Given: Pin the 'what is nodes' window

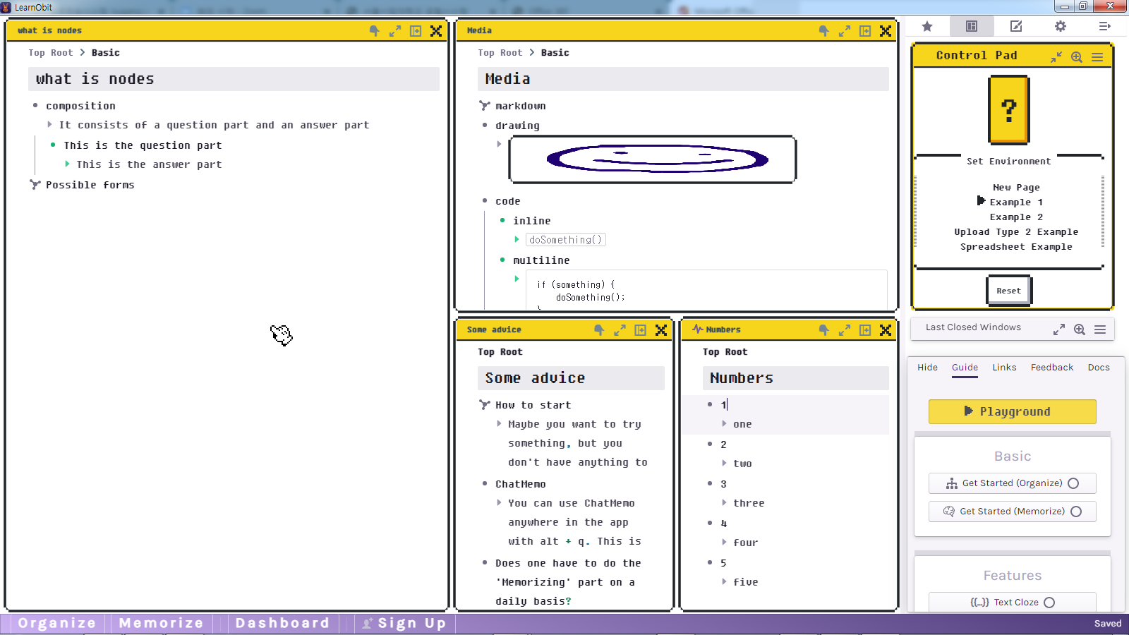Looking at the screenshot, I should [x=375, y=31].
